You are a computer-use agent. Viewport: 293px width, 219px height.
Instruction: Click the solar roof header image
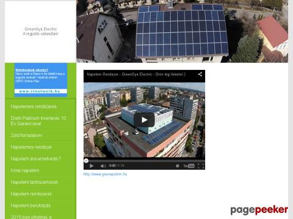[182, 31]
